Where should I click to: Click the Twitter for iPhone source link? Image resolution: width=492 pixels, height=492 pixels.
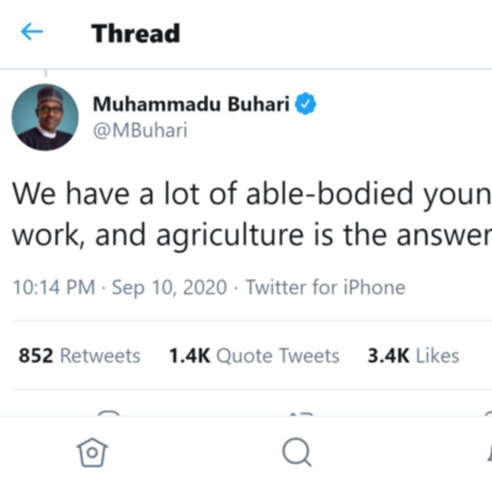(x=325, y=287)
